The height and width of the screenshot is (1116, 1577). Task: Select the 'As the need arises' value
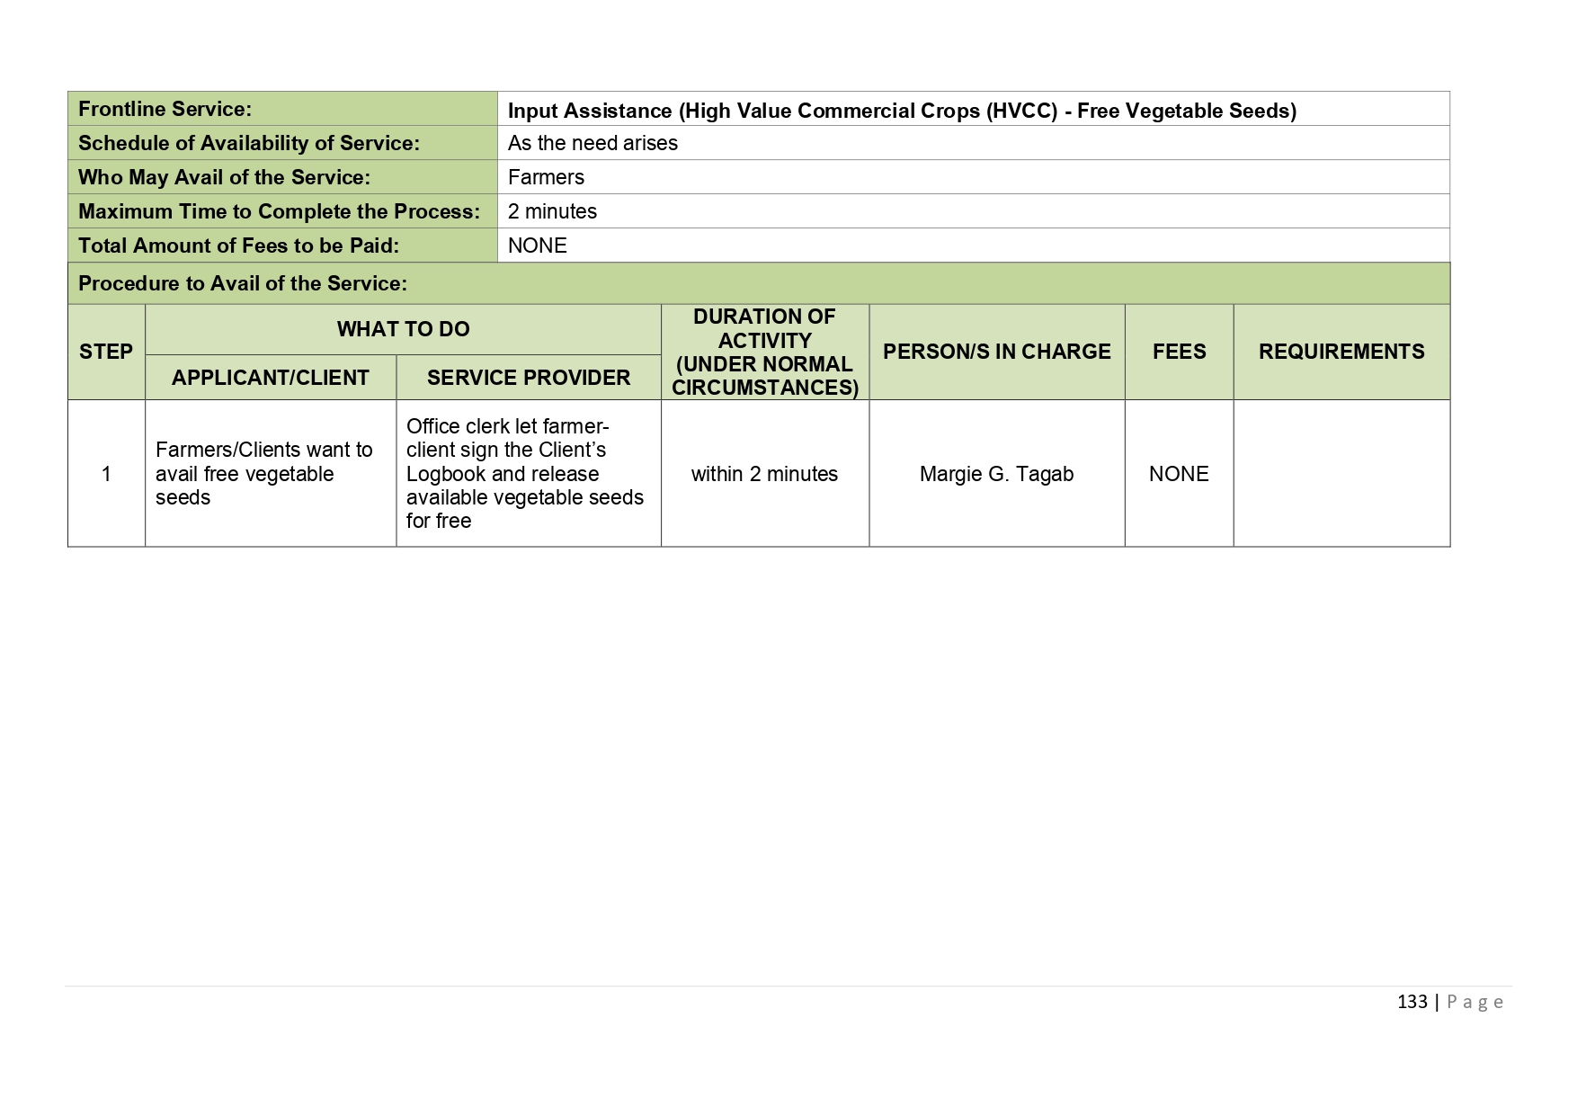pyautogui.click(x=592, y=144)
